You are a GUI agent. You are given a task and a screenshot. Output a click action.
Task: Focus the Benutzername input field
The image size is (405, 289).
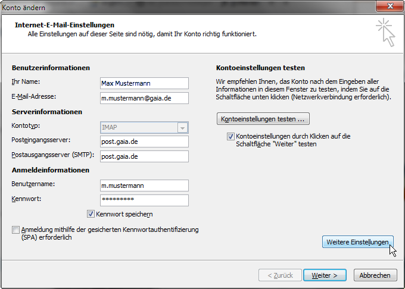144,186
